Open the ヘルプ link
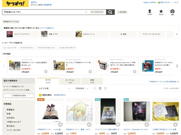The image size is (181, 135). 176,2
